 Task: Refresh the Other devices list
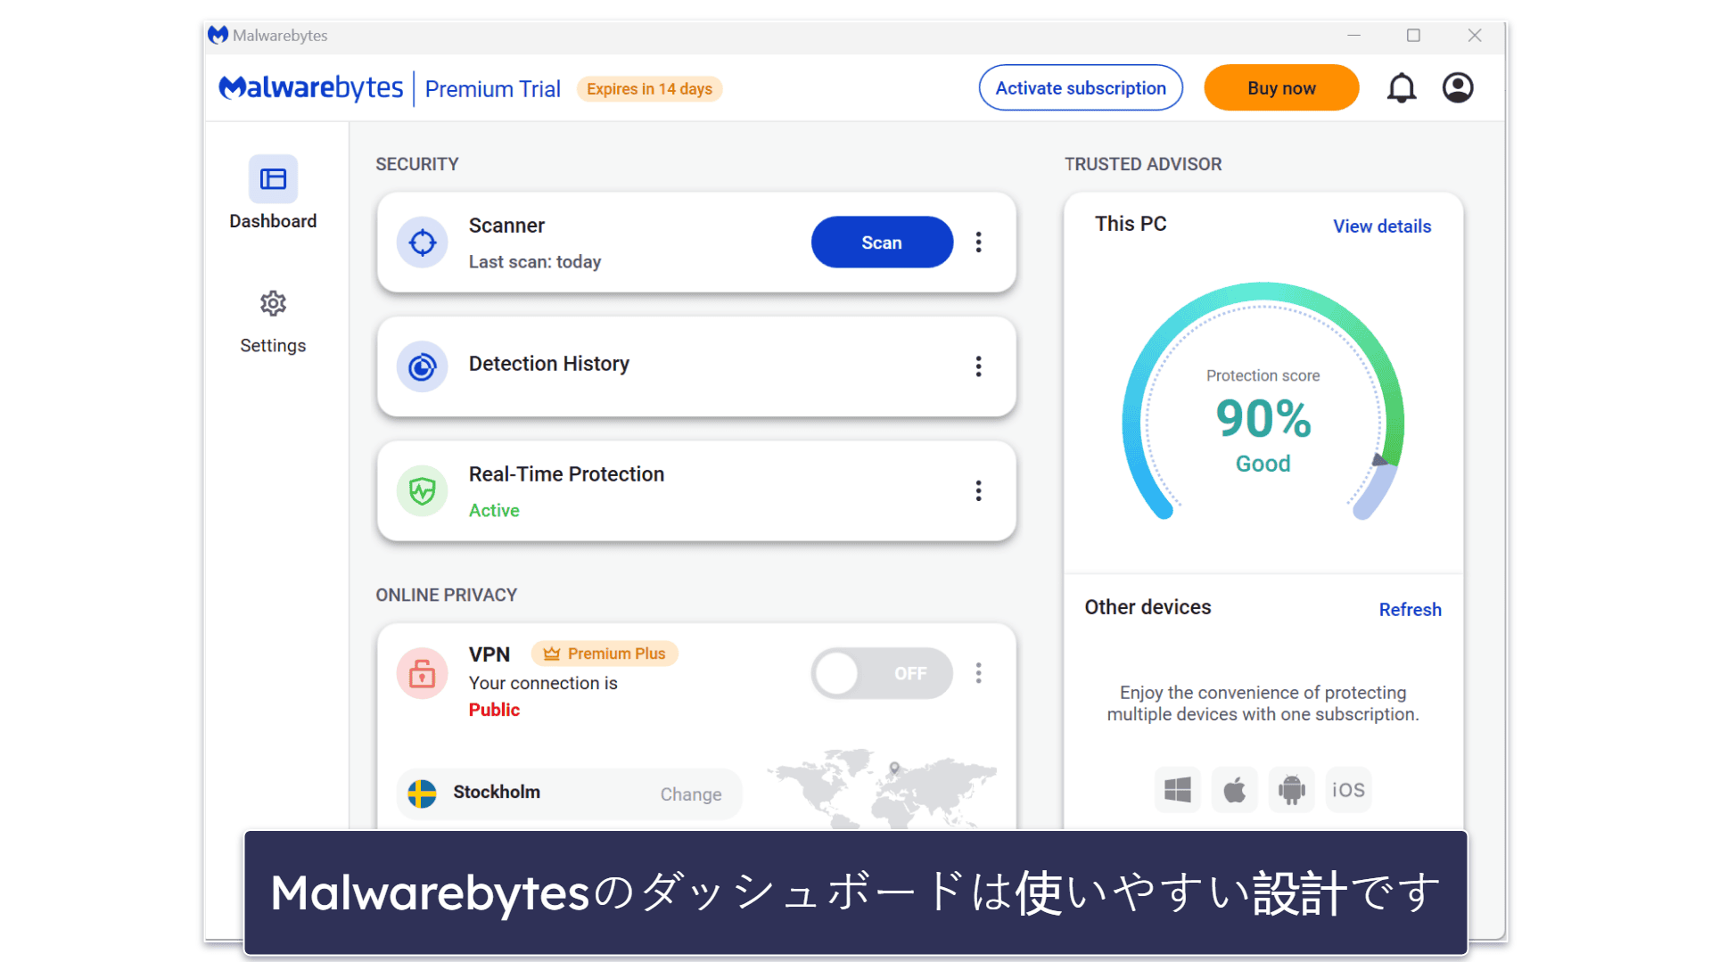pyautogui.click(x=1410, y=610)
